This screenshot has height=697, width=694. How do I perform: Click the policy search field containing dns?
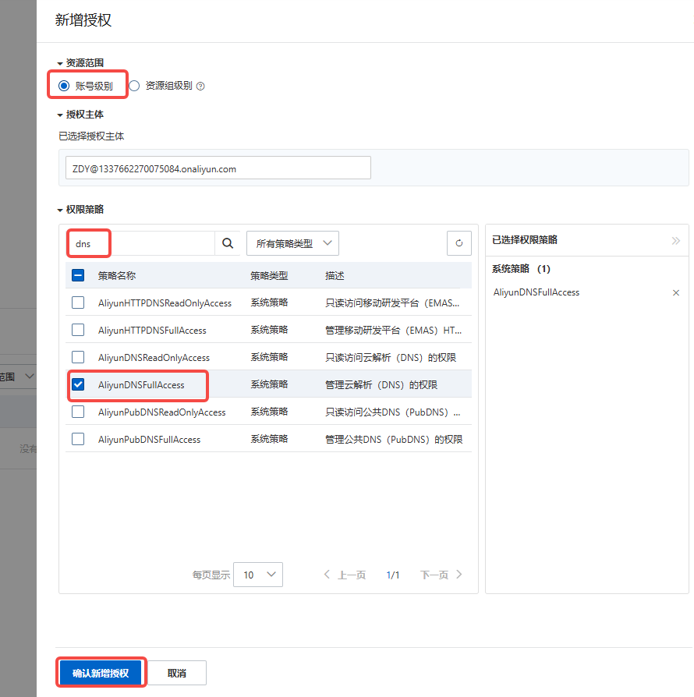pos(140,243)
